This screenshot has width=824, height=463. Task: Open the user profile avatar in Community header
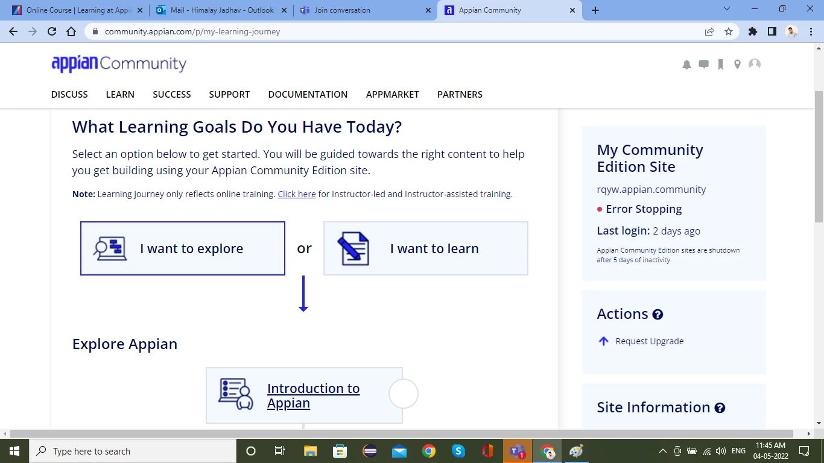(755, 65)
